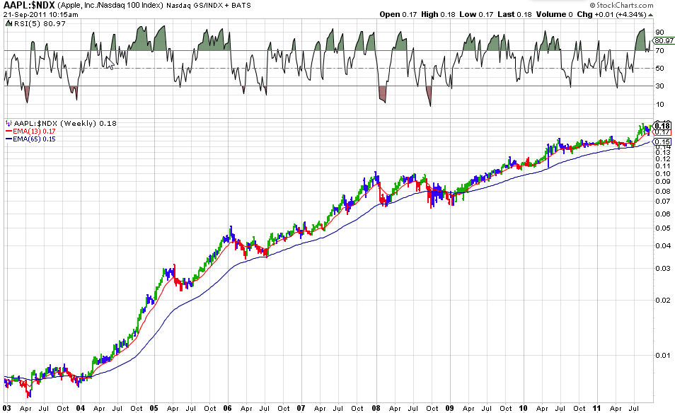Click the 0.06 price axis label

[663, 214]
